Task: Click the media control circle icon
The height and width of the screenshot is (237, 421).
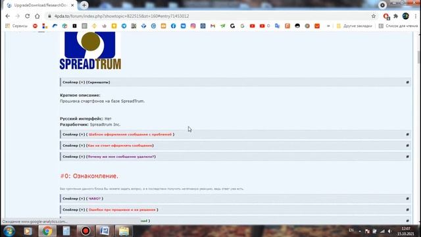Action: pyautogui.click(x=382, y=5)
